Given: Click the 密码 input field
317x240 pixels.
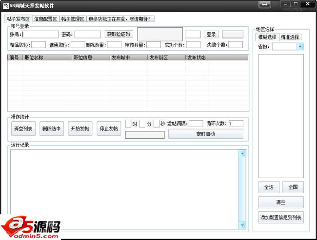Looking at the screenshot, I should click(88, 35).
